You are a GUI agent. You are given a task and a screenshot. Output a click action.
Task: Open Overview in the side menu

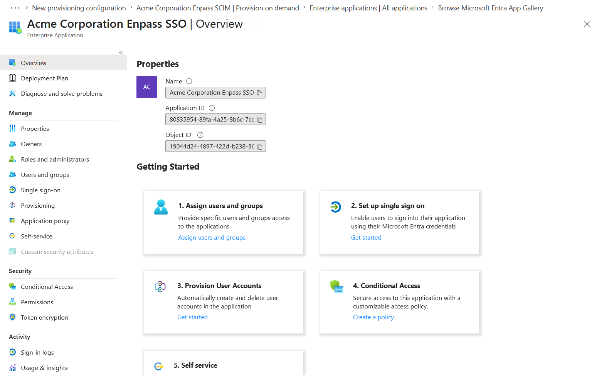[x=63, y=63]
